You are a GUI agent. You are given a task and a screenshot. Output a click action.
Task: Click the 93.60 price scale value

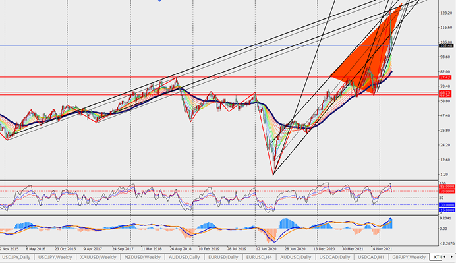pos(446,57)
